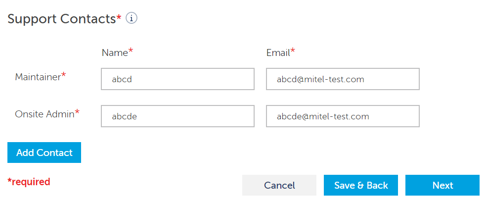This screenshot has width=486, height=205.
Task: Click the red asterisk after Support Contacts
Action: tap(119, 17)
